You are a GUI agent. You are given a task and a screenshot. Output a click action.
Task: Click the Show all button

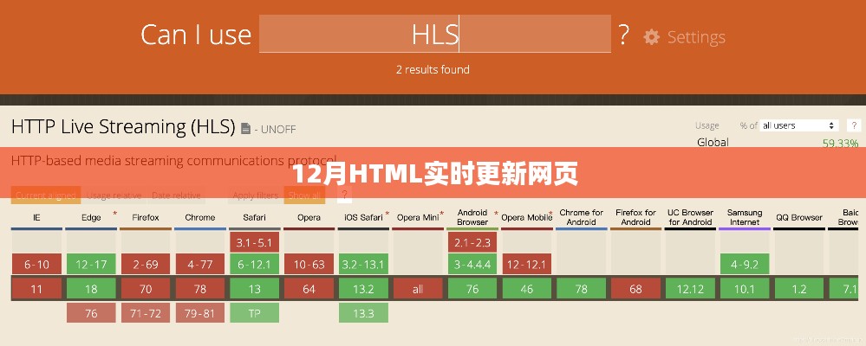click(x=304, y=195)
